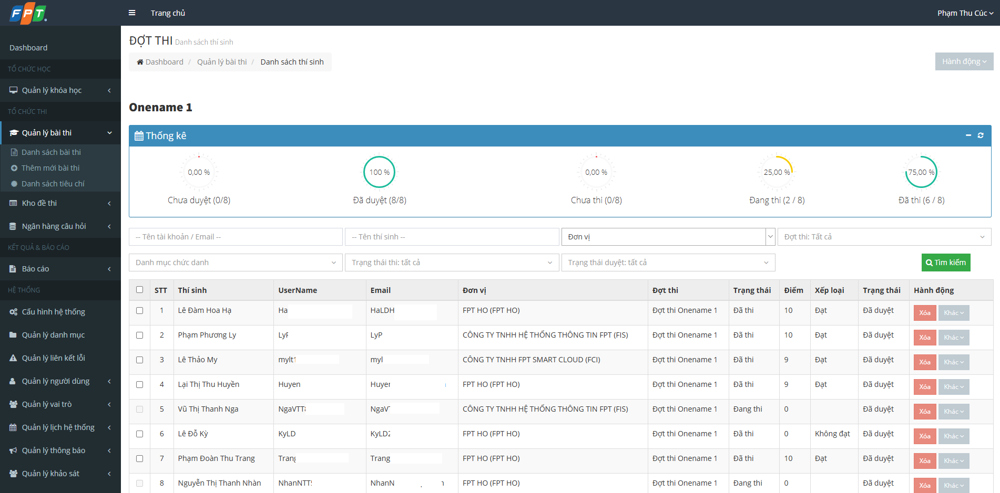Click the 100 % Đã duyệt progress circle
The height and width of the screenshot is (493, 1000).
(x=380, y=172)
